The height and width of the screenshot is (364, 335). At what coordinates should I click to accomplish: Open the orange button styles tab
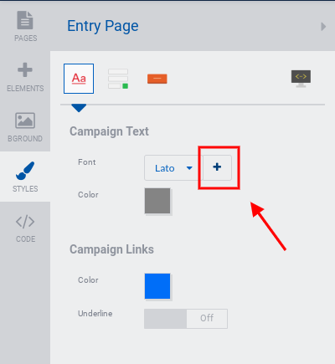[157, 79]
